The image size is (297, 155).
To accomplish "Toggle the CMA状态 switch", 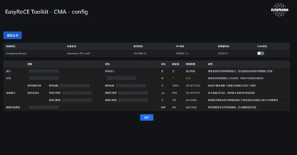I will (261, 53).
